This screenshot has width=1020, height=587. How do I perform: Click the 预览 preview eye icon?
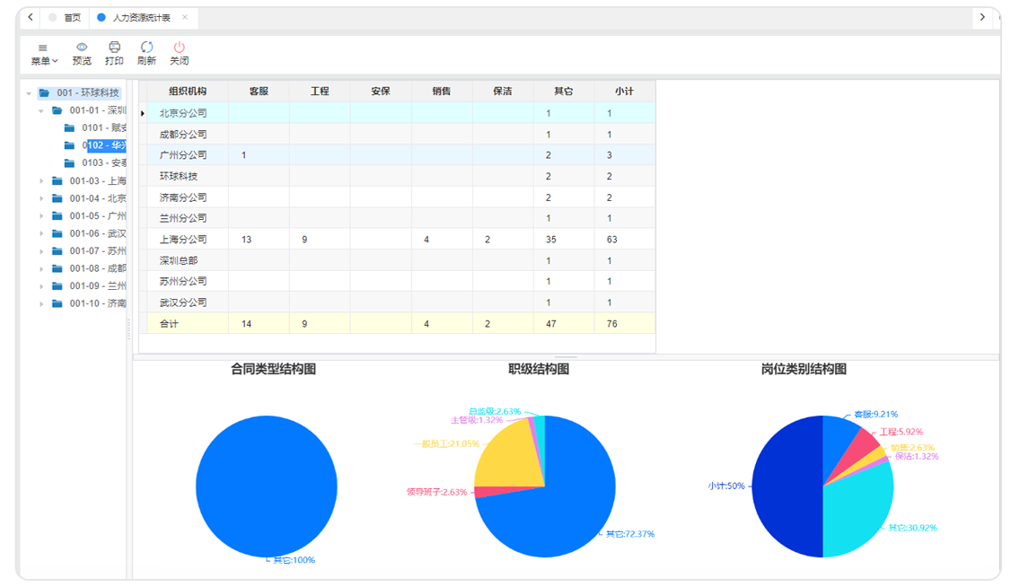[x=82, y=47]
